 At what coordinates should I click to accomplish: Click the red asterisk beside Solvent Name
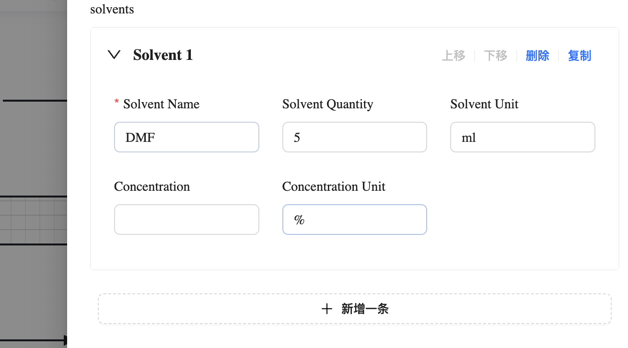pos(116,102)
